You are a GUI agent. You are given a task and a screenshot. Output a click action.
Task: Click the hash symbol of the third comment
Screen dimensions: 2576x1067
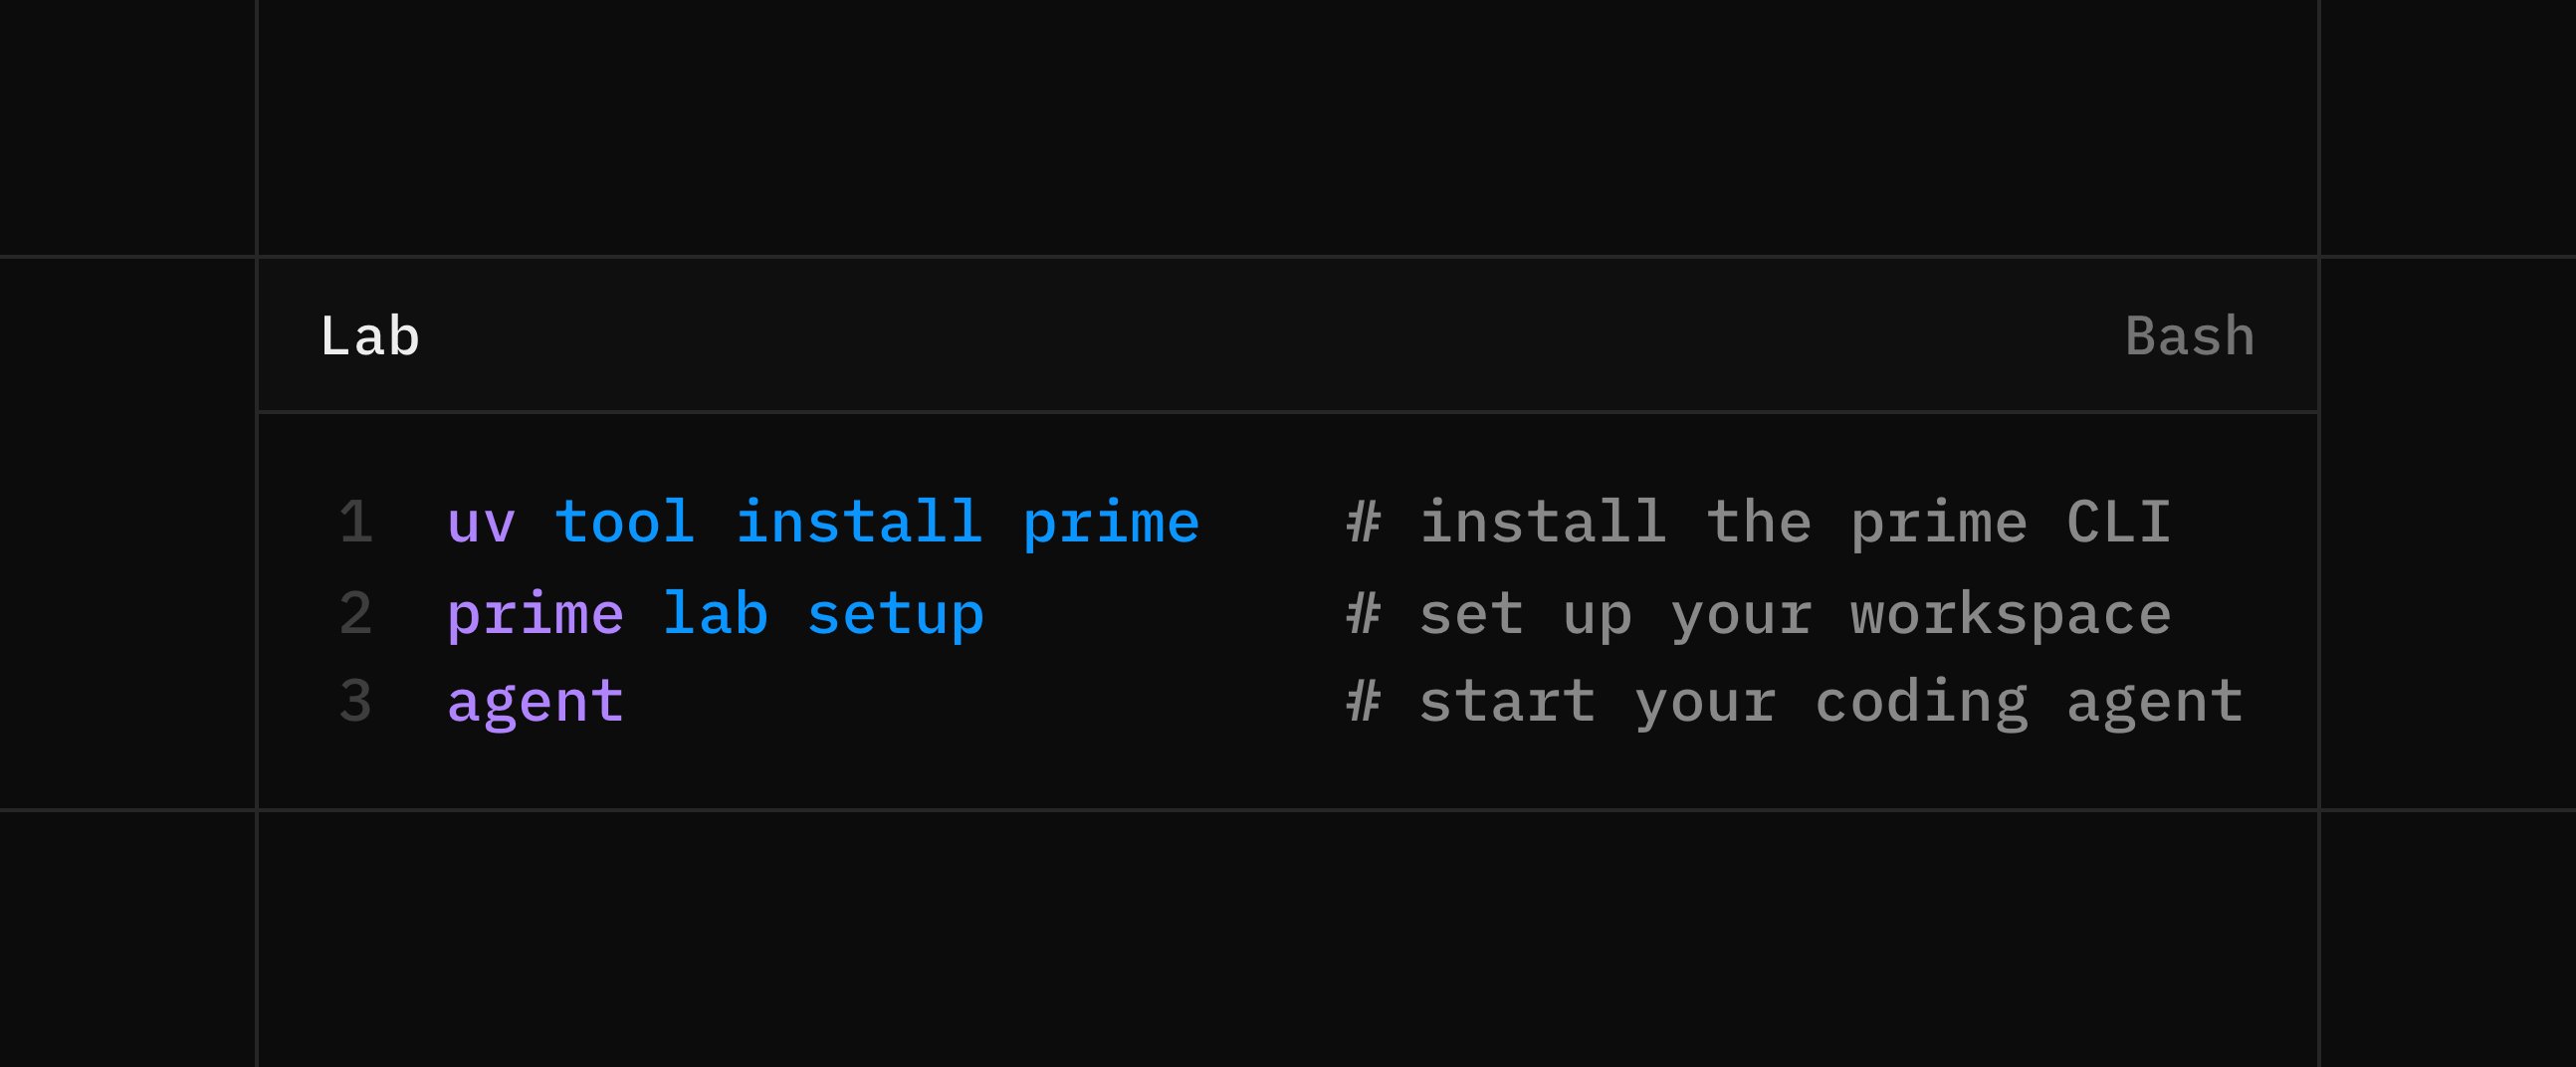pos(1364,701)
